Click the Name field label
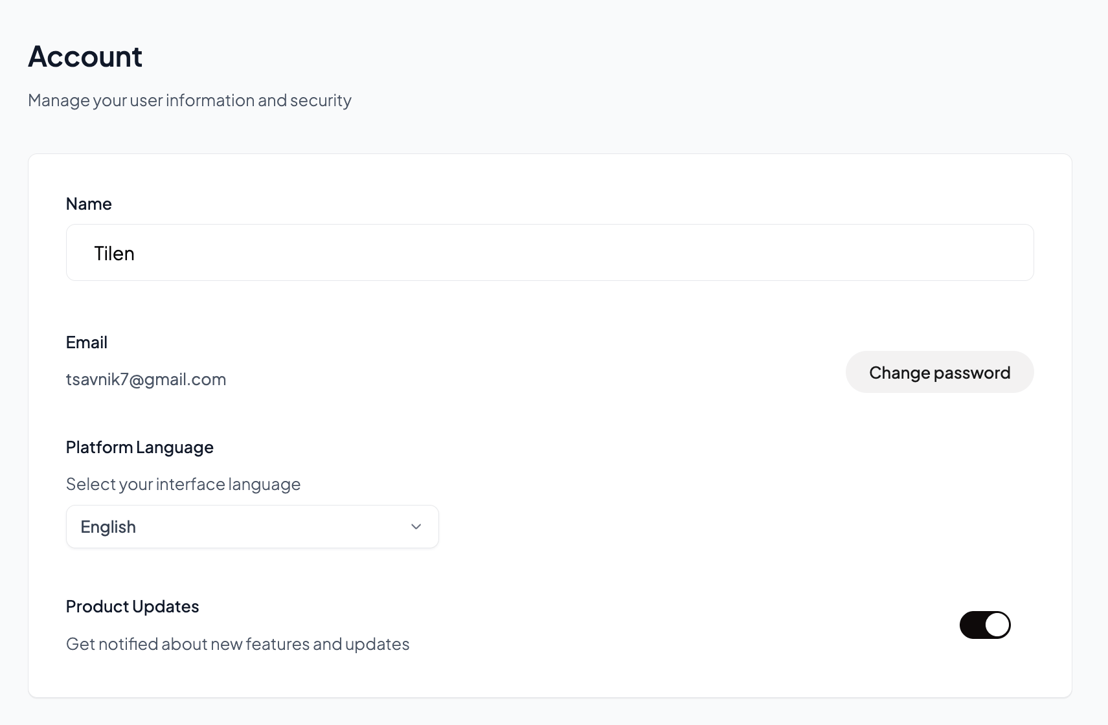This screenshot has height=725, width=1108. point(89,204)
